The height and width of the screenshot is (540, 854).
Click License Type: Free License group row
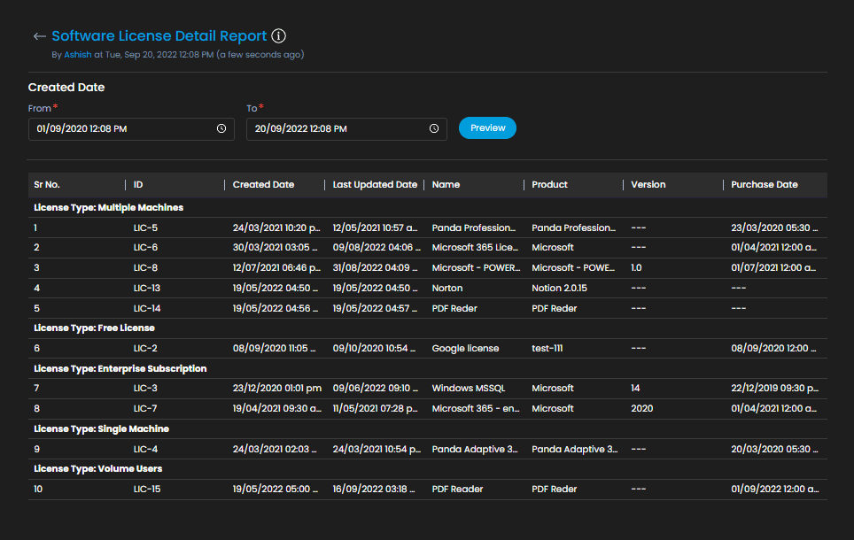428,328
